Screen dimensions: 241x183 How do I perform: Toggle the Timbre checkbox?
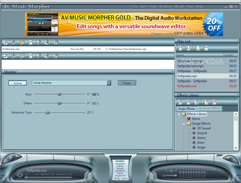point(88,103)
